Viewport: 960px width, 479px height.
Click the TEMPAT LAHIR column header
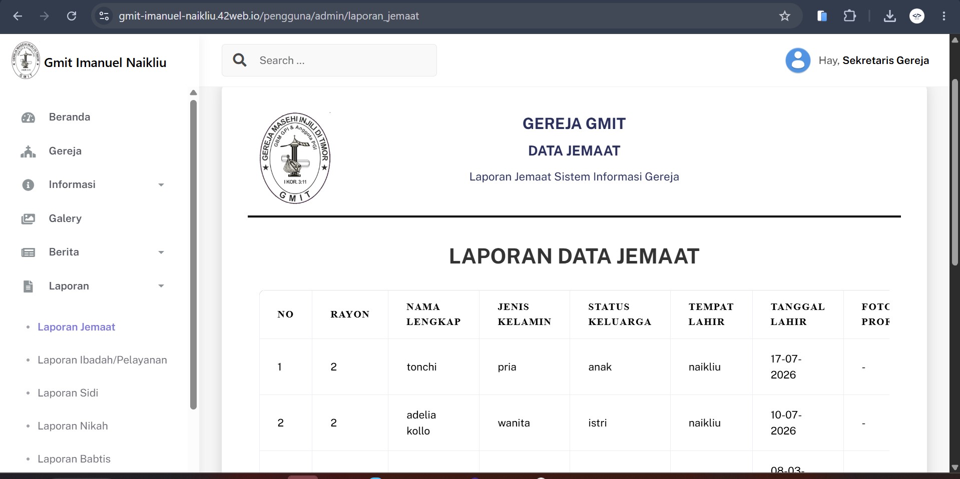pos(711,314)
